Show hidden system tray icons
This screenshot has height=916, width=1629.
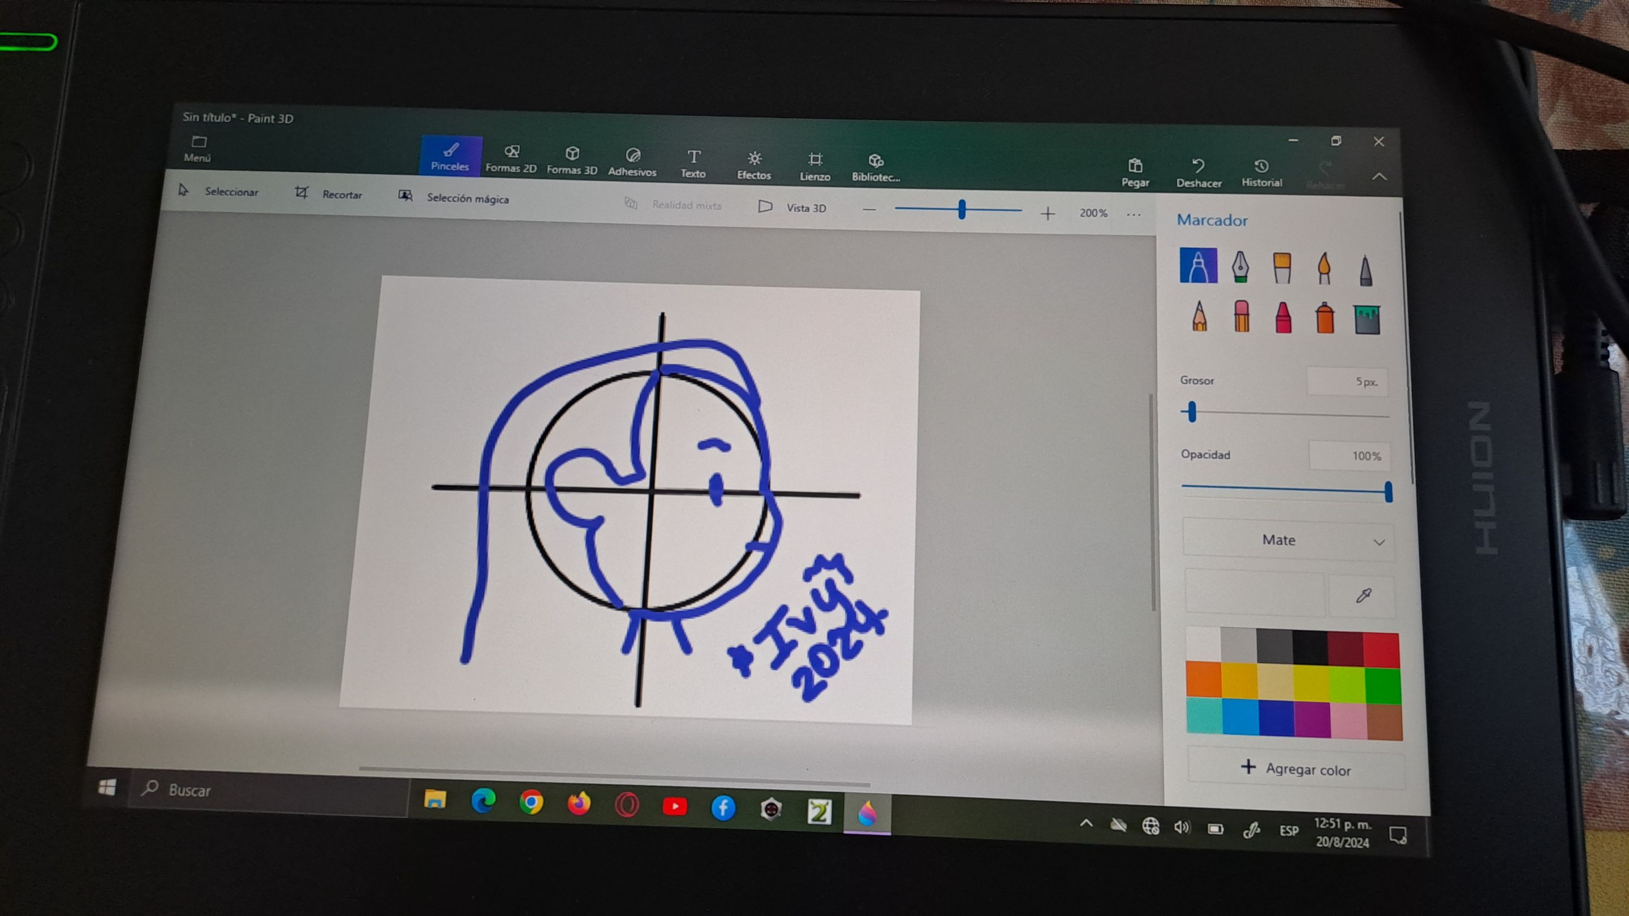[x=1086, y=823]
